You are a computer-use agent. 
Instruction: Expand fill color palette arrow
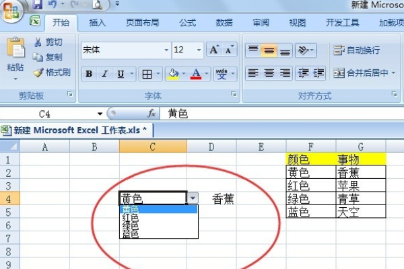tap(184, 74)
